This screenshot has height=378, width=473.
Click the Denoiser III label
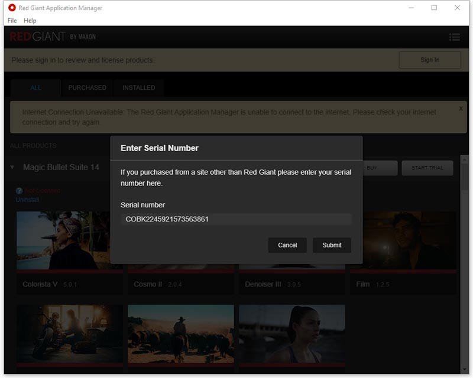263,284
